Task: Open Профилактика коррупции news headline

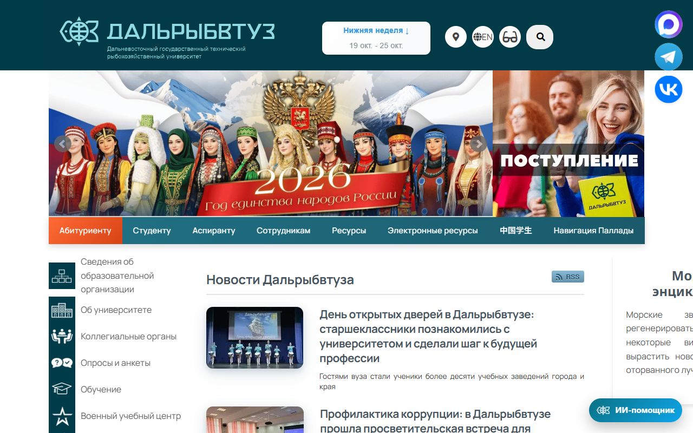Action: point(435,421)
